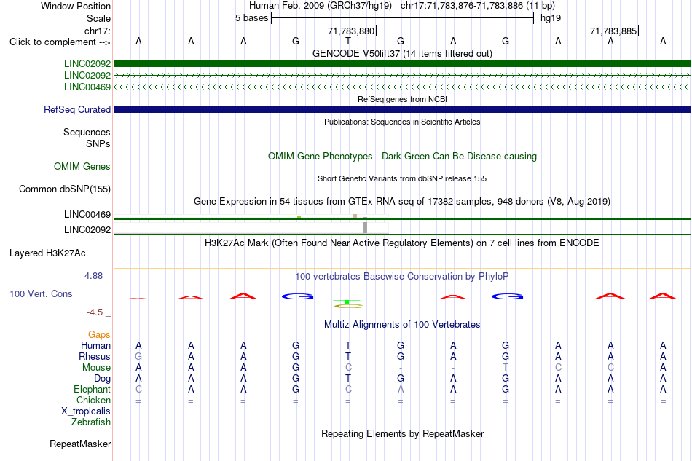Screen dimensions: 692x461
Task: Click the chr17: label
Action: 97,31
